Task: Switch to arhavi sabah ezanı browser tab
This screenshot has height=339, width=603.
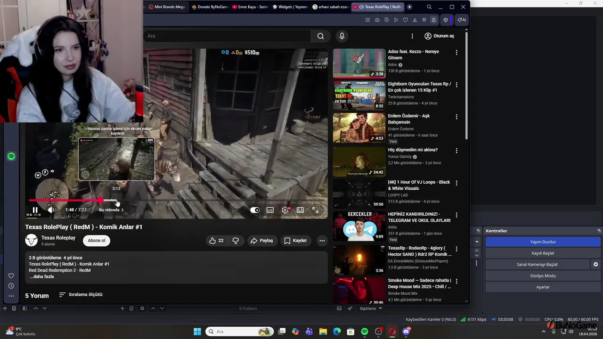Action: (331, 7)
